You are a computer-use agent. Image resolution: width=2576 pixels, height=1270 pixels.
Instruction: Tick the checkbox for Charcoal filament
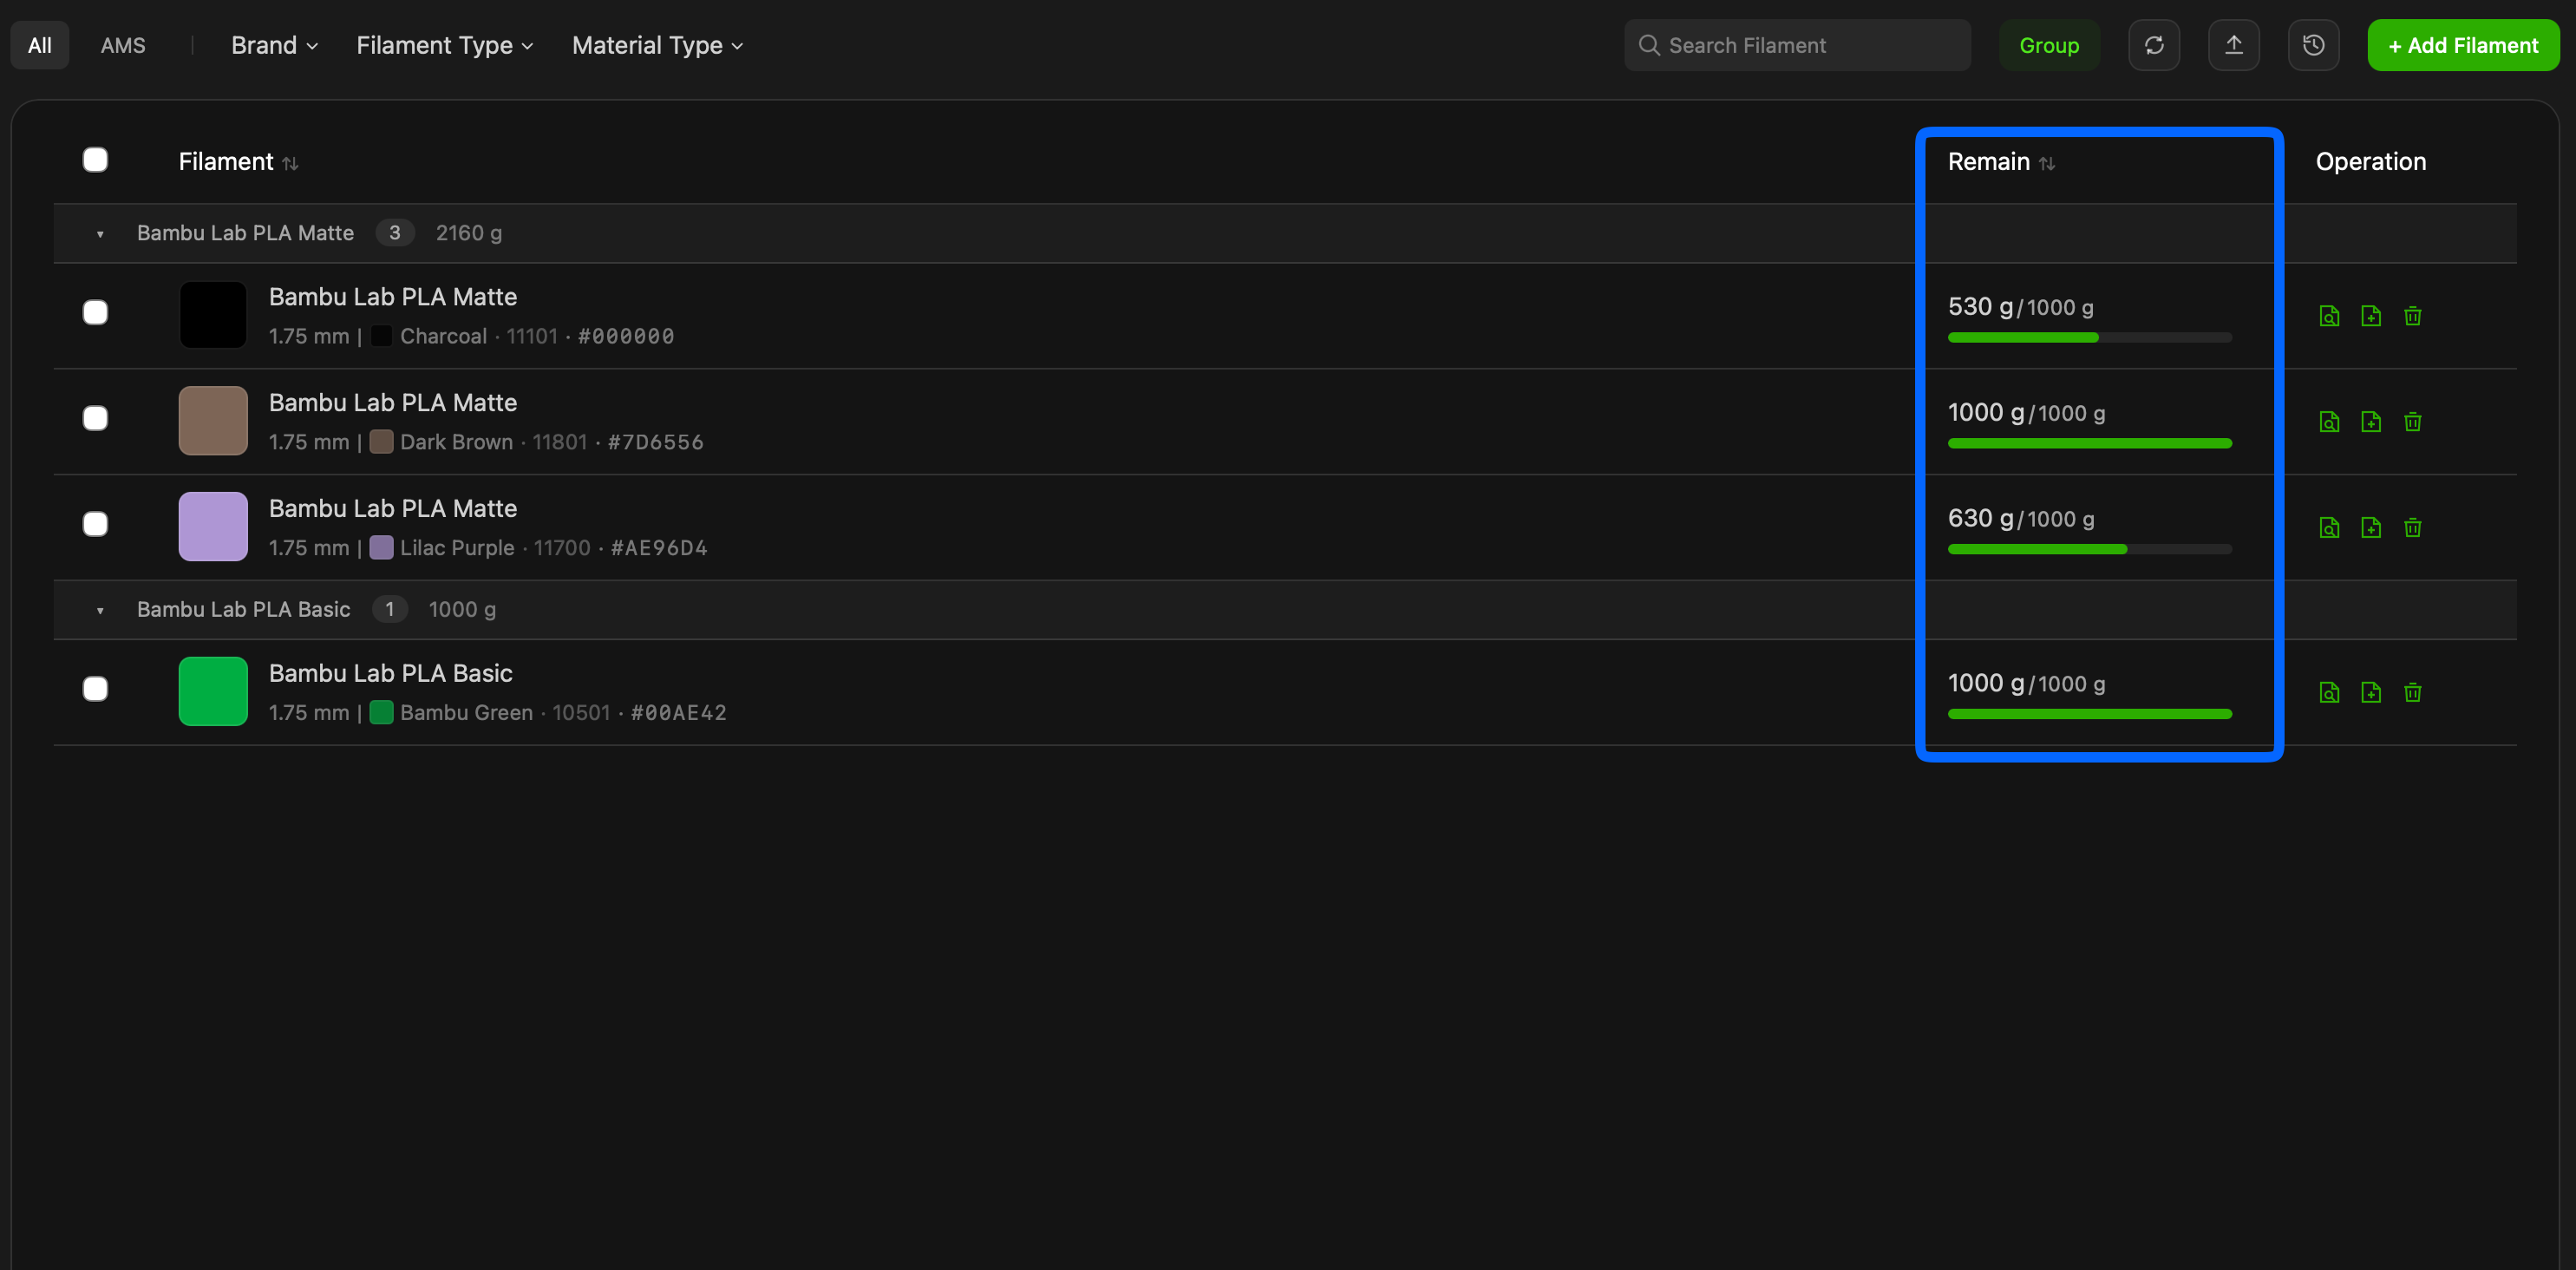pos(95,313)
